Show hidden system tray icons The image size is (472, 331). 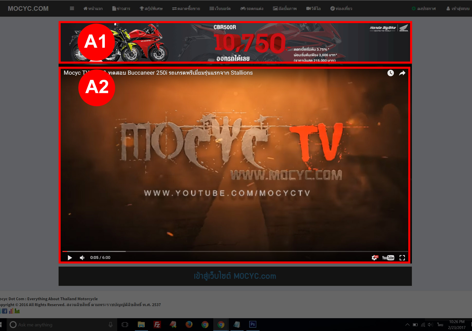coord(407,325)
